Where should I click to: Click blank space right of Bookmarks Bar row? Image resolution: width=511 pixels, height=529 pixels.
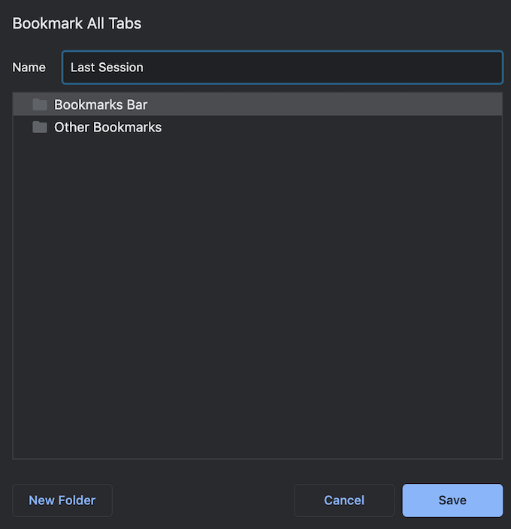coord(338,104)
